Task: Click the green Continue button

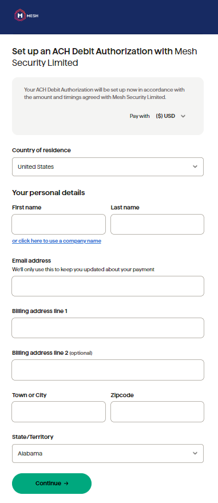Action: [51, 484]
